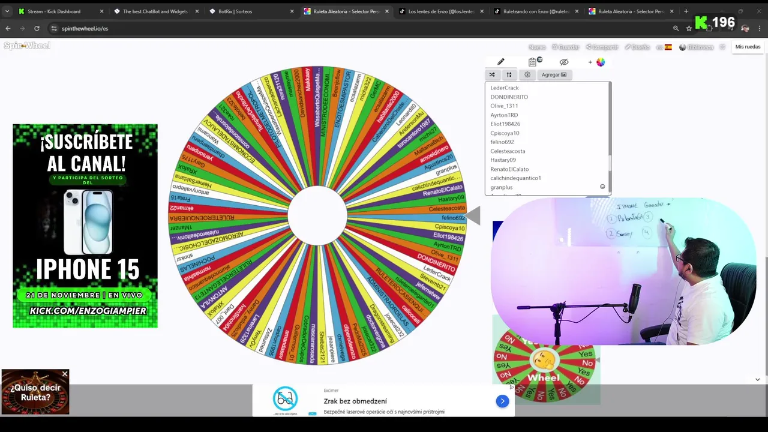Click the Cpiscoya10 entry in the list

[505, 133]
